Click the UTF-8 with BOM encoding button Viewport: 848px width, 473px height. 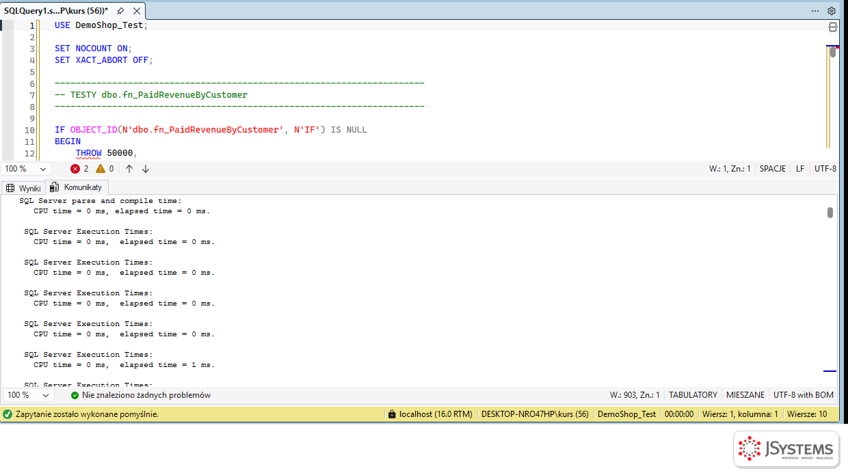(804, 395)
